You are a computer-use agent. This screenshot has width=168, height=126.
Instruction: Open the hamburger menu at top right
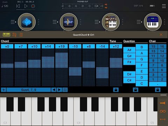coord(164,6)
